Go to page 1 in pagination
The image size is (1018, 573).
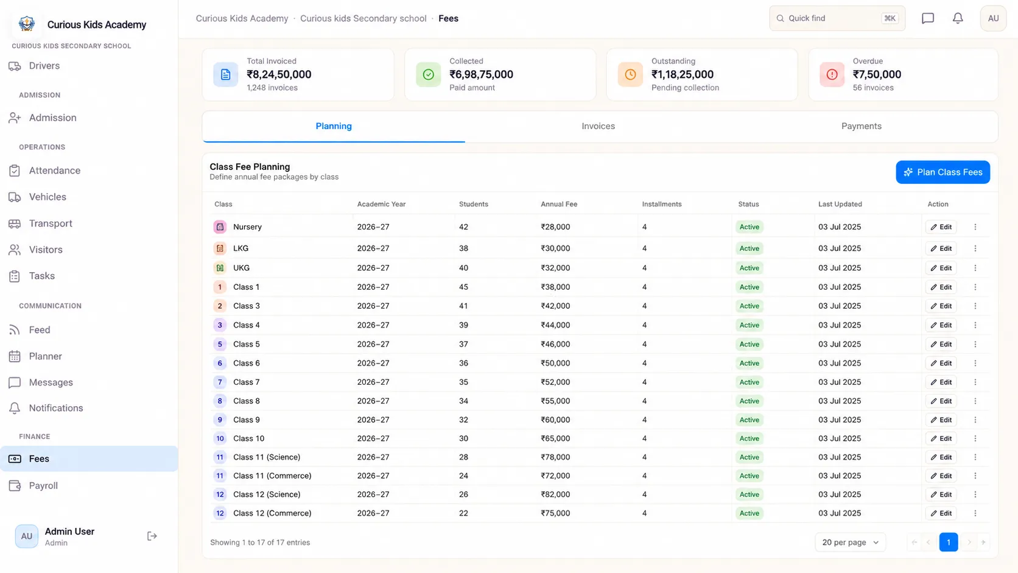pyautogui.click(x=948, y=542)
